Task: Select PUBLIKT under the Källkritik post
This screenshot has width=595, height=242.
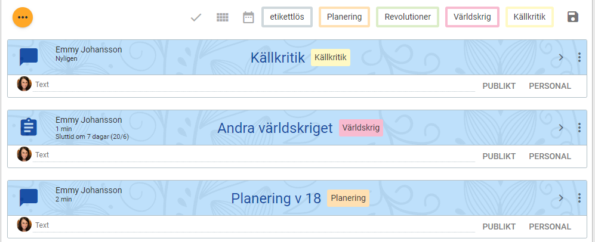Action: [499, 86]
